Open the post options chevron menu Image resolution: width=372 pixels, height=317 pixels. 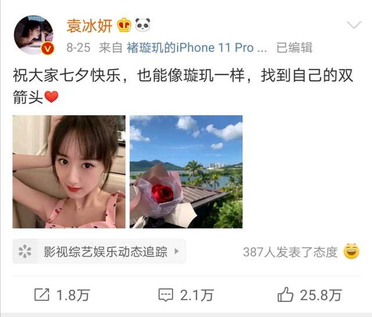click(354, 24)
